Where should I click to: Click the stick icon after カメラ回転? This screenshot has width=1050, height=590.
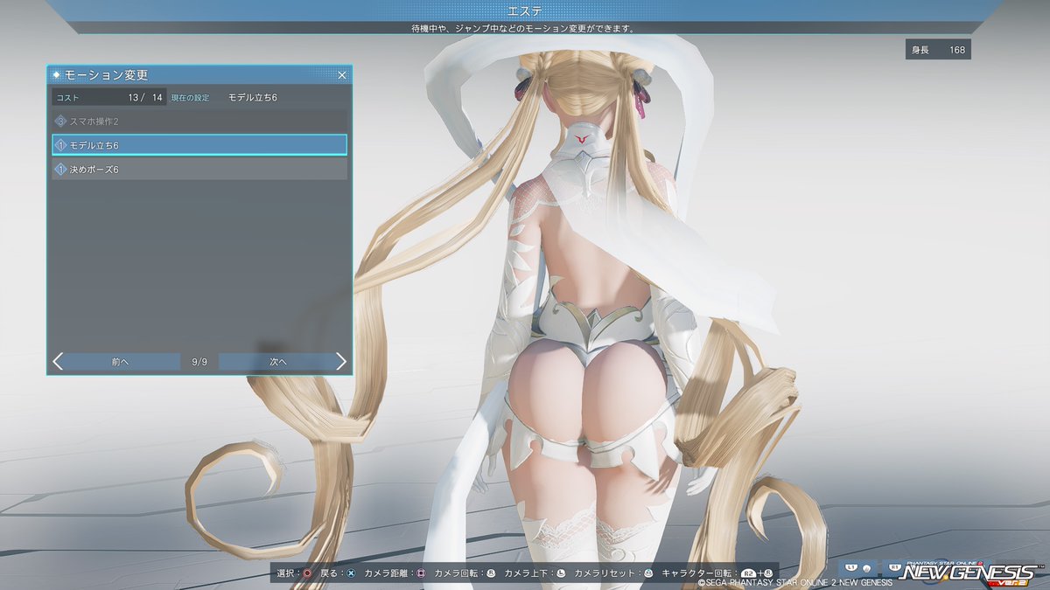click(491, 573)
